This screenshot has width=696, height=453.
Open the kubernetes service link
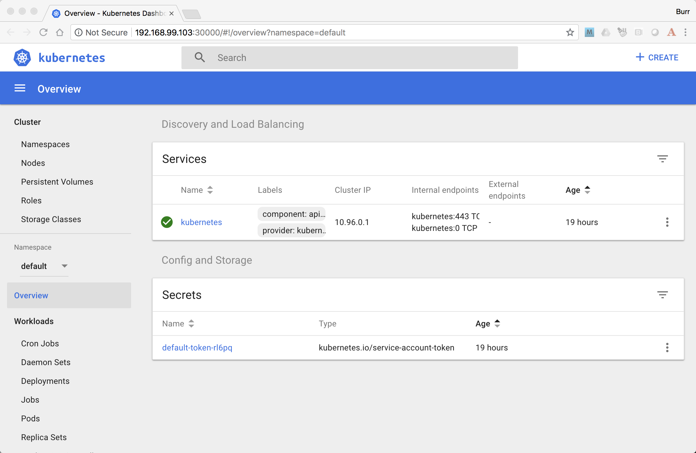(x=201, y=222)
